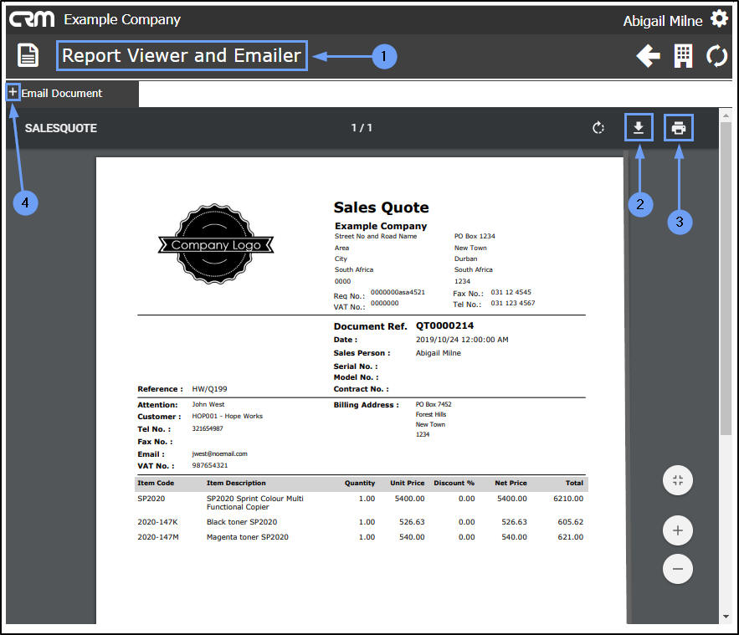Click the 1 / 1 page indicator
Image resolution: width=739 pixels, height=635 pixels.
(362, 128)
